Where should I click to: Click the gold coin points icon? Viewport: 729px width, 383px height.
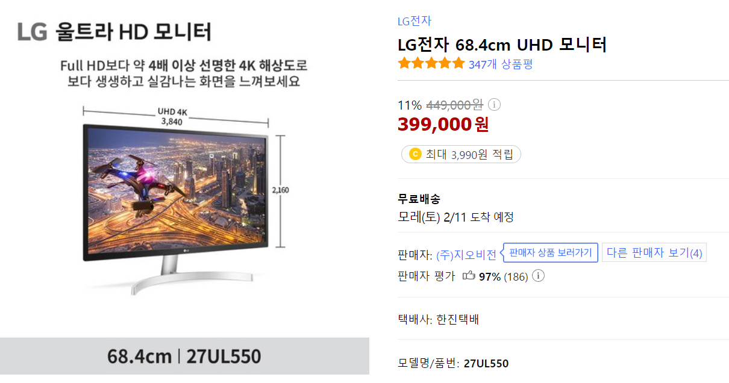click(415, 154)
